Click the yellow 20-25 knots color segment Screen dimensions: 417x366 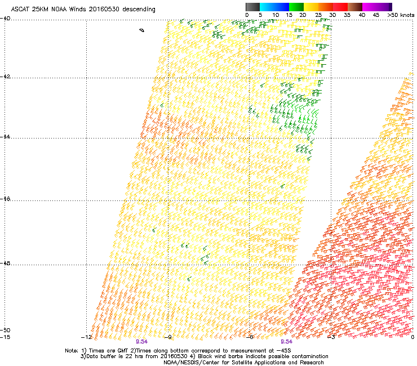(311, 7)
